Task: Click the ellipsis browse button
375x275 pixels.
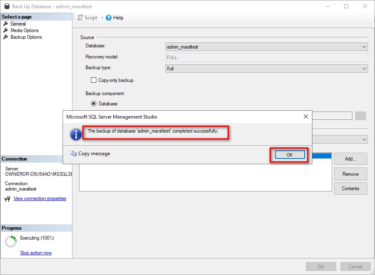Action: click(x=360, y=116)
